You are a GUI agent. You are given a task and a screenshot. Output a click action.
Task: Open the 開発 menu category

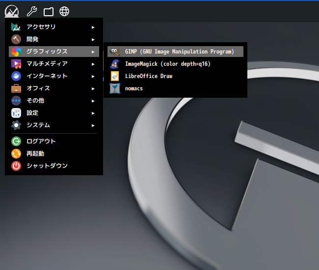tap(54, 39)
